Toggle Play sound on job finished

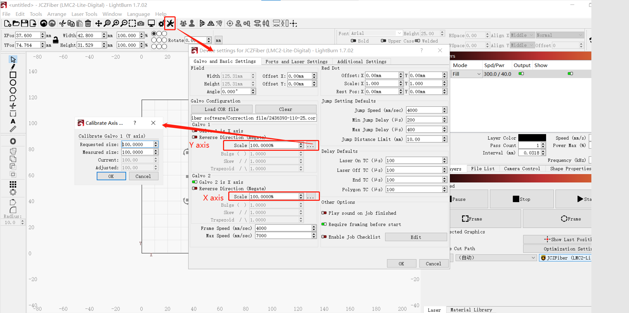(324, 213)
